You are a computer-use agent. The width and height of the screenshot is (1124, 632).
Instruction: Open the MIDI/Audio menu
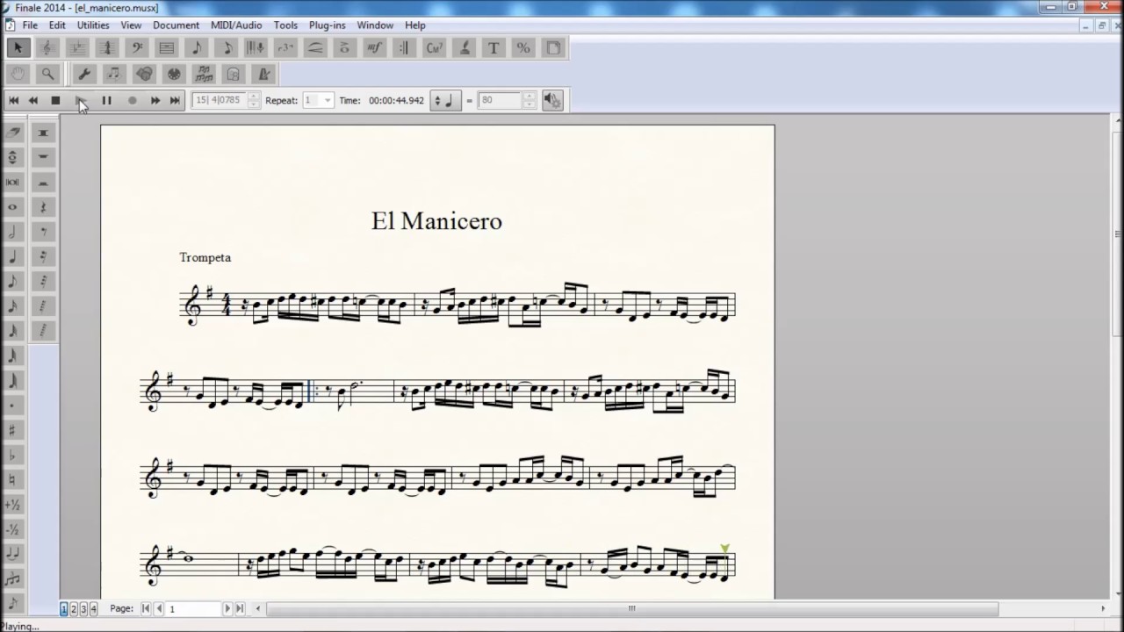[x=236, y=25]
